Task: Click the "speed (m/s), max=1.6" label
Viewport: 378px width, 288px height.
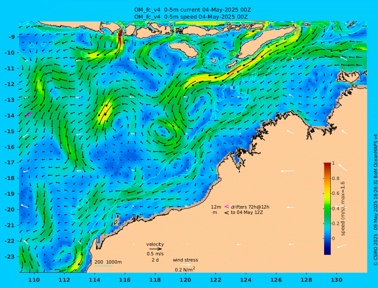Action: (343, 209)
